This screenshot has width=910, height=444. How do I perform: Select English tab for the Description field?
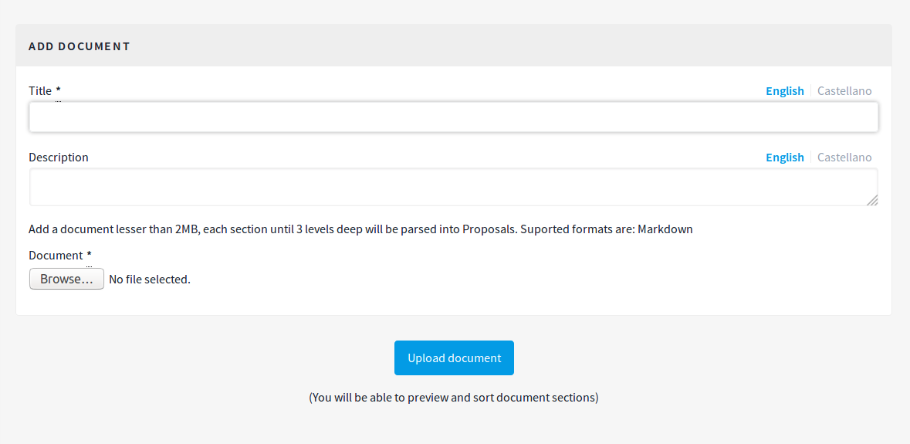pos(784,158)
